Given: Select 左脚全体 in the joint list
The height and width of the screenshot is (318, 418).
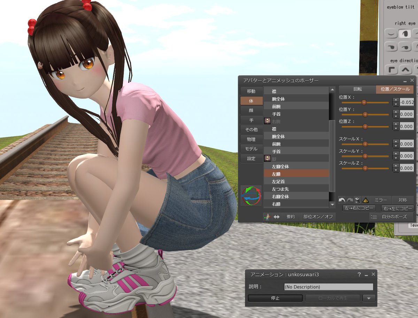Looking at the screenshot, I should click(x=296, y=167).
